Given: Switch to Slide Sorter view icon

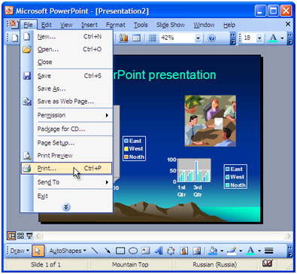Looking at the screenshot, I should click(20, 236).
